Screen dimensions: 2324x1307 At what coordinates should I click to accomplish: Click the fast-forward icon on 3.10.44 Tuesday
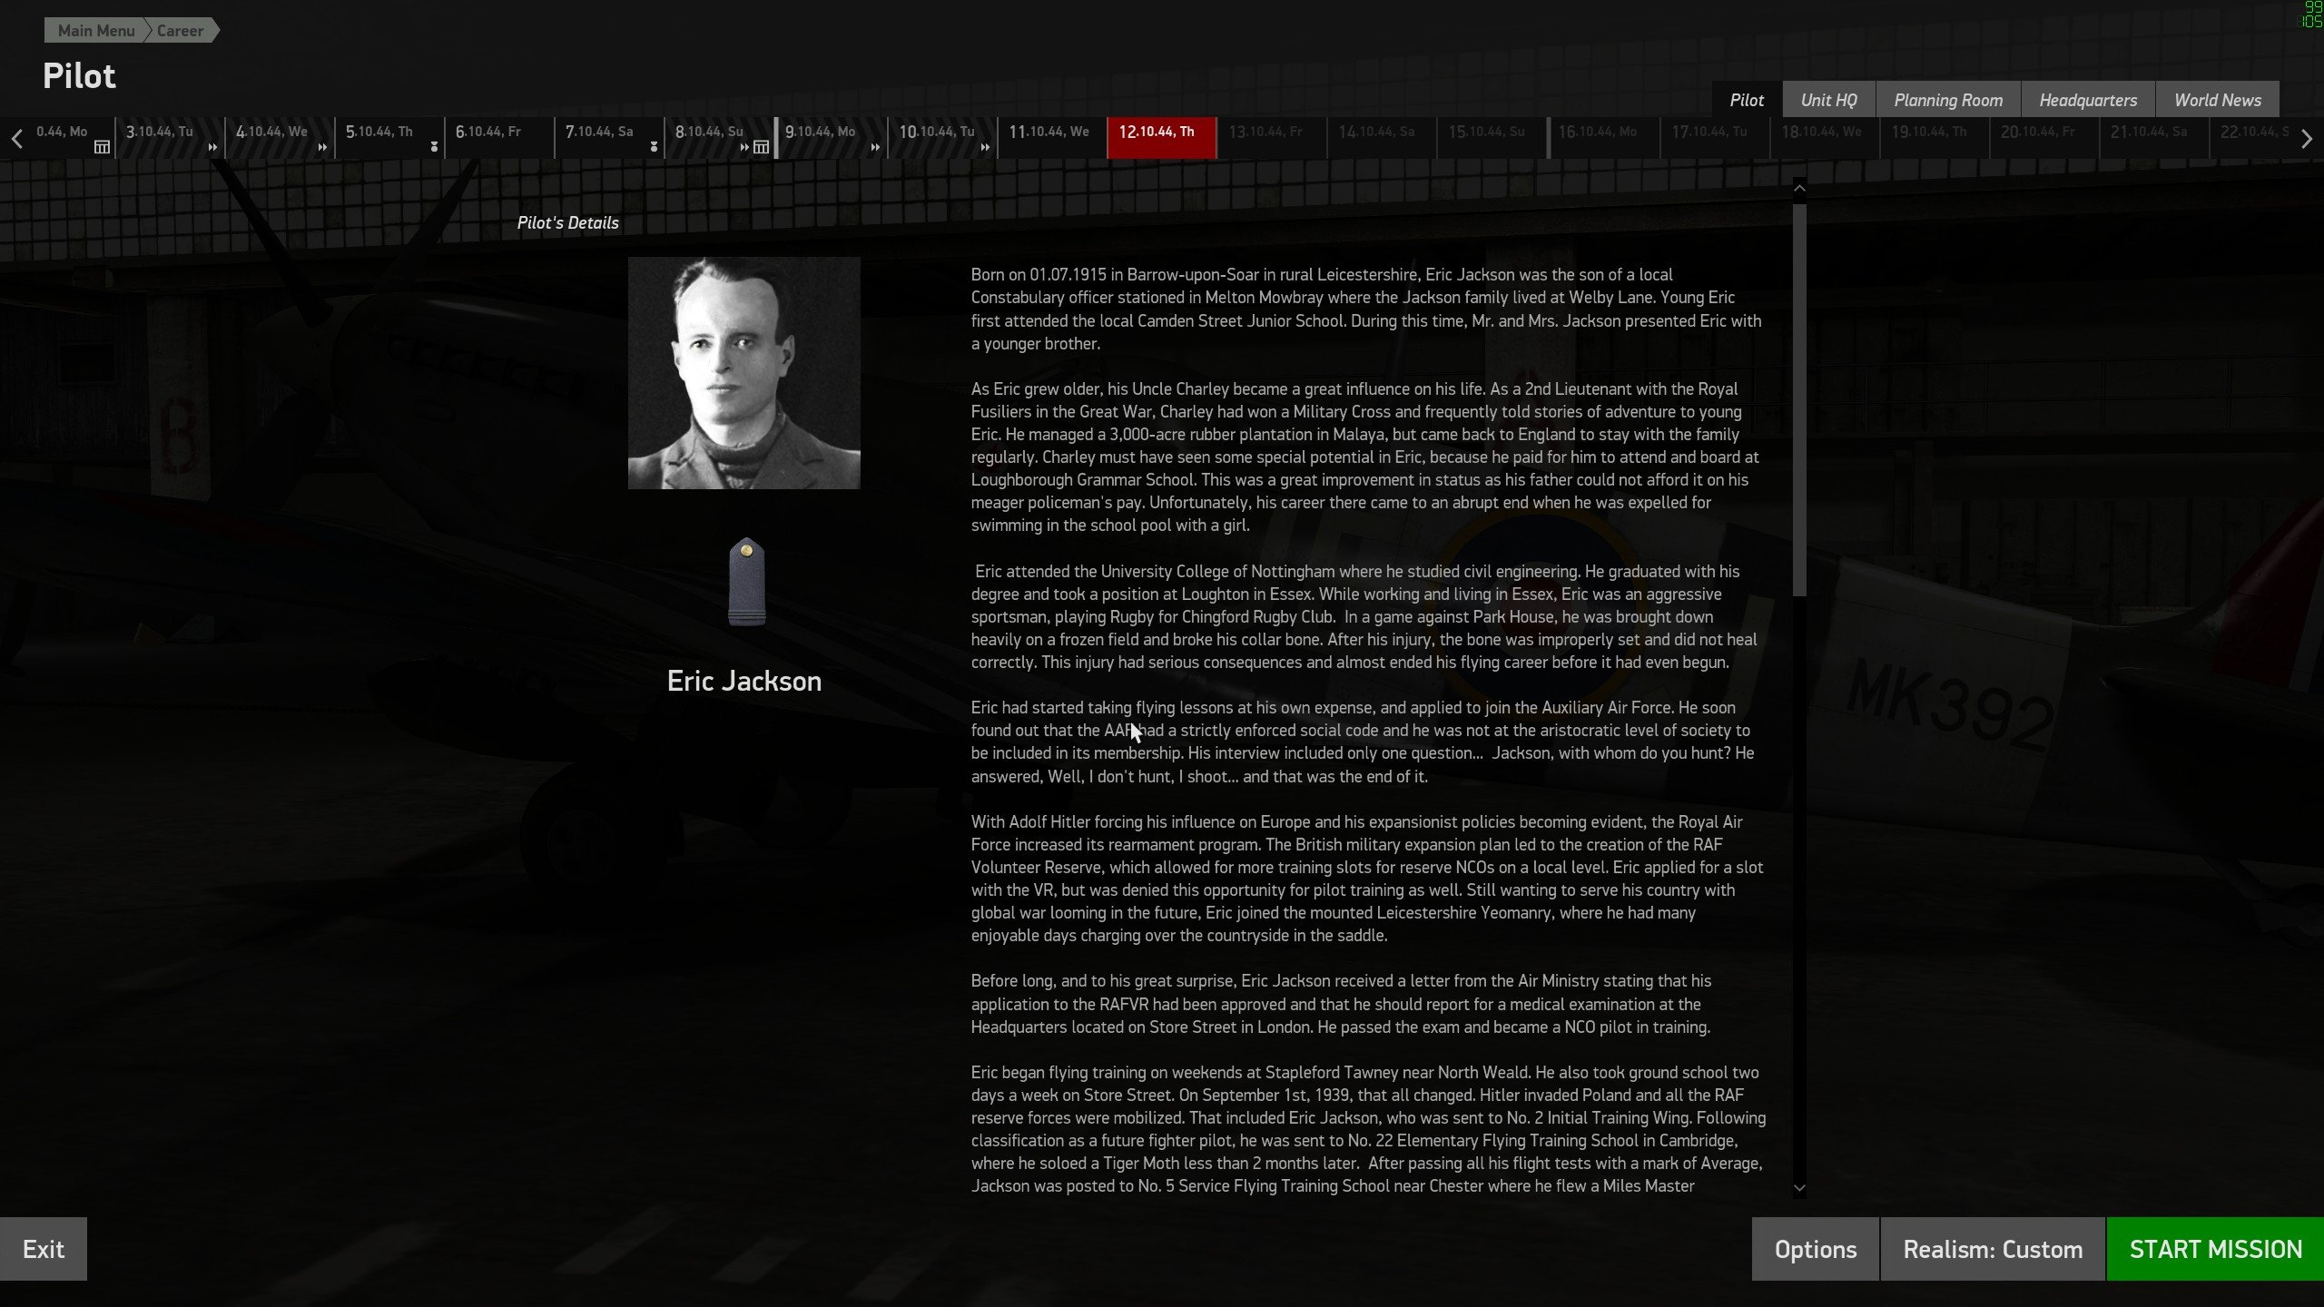212,147
